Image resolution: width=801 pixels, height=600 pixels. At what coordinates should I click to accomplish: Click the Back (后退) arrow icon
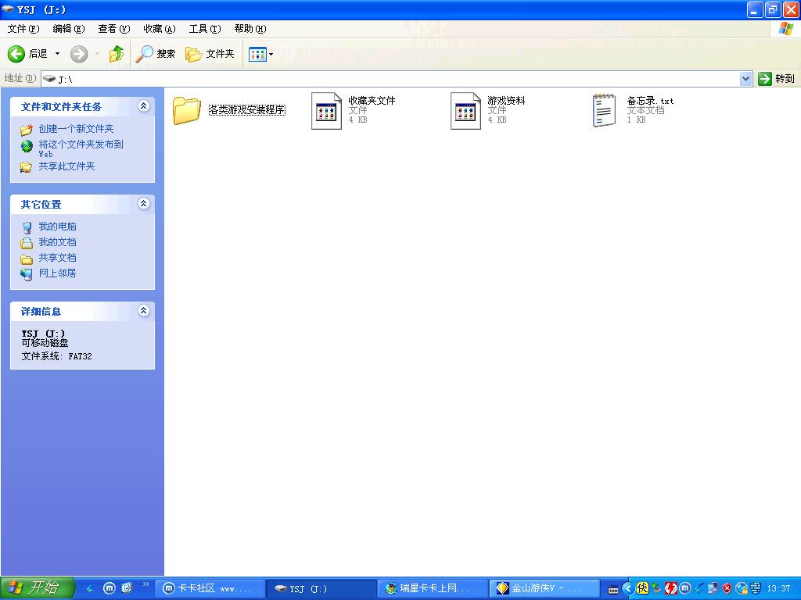[16, 54]
